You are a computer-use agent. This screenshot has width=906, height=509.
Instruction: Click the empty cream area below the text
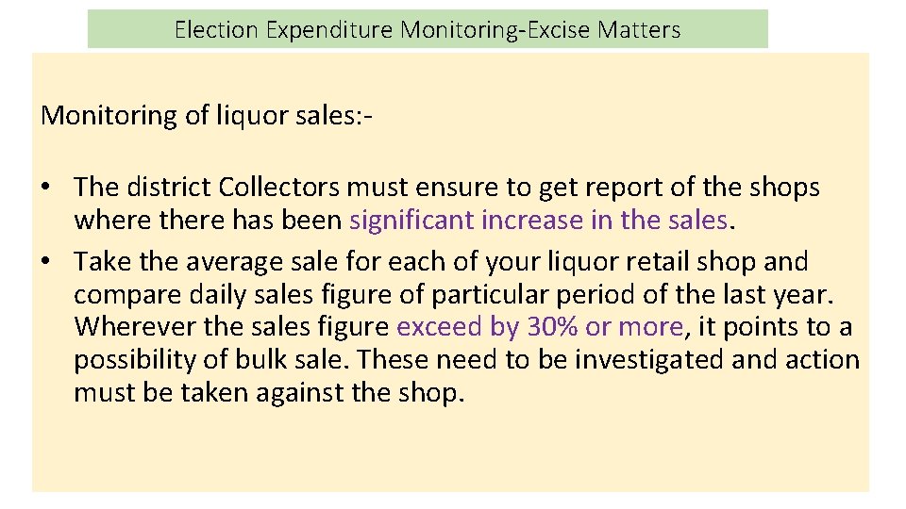[x=451, y=452]
